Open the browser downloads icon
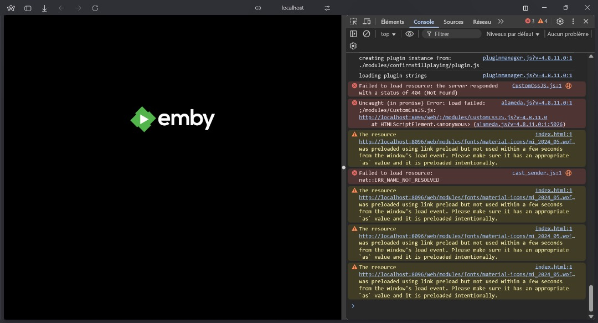Image resolution: width=598 pixels, height=323 pixels. 44,8
